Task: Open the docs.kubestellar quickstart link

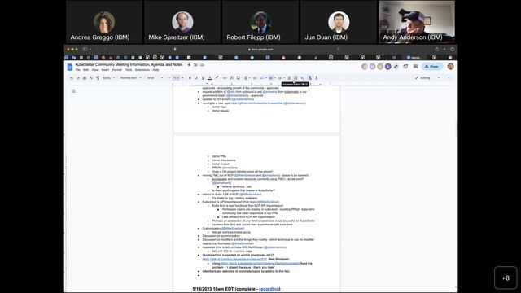Action: [x=260, y=263]
